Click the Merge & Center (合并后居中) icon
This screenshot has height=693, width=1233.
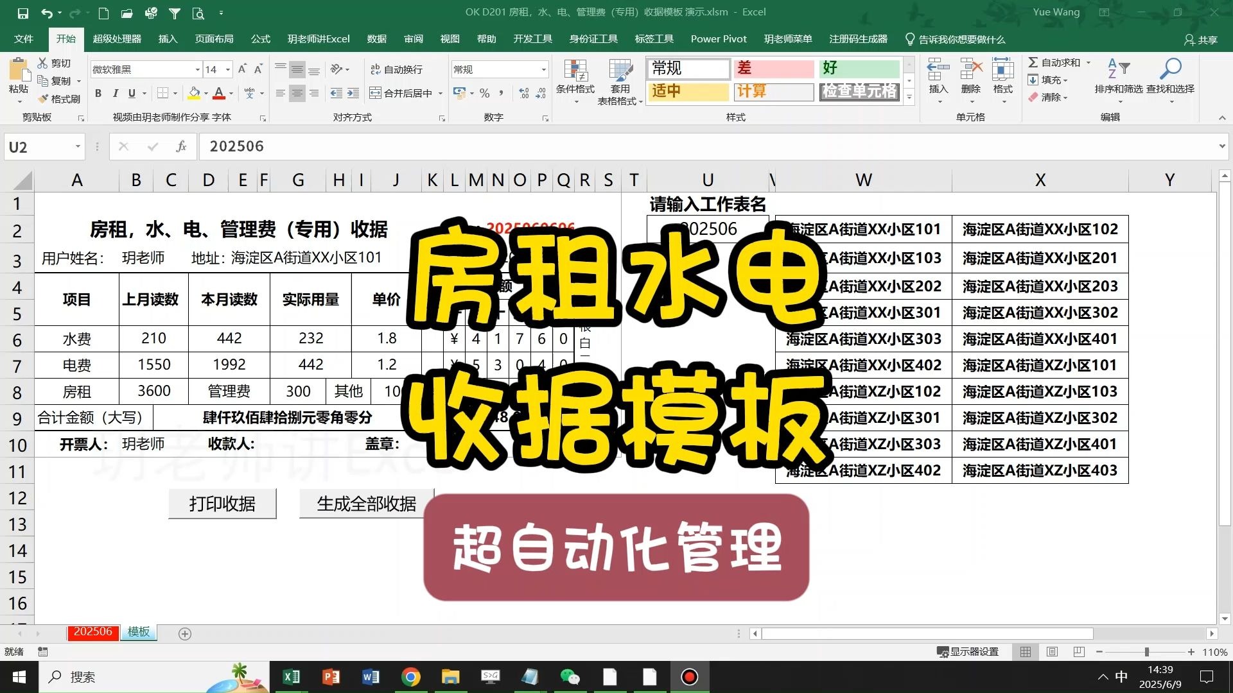pos(374,92)
